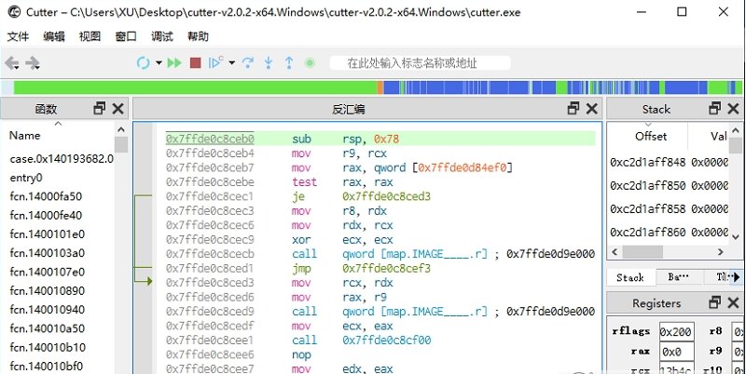Float the 反汇编 panel with its undock icon
Image resolution: width=746 pixels, height=374 pixels.
coord(573,109)
